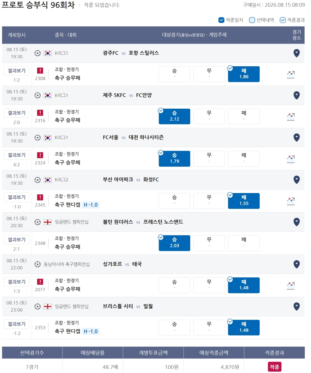This screenshot has width=311, height=373.
Task: Enable the 선택내역 checkbox
Action: pyautogui.click(x=252, y=20)
